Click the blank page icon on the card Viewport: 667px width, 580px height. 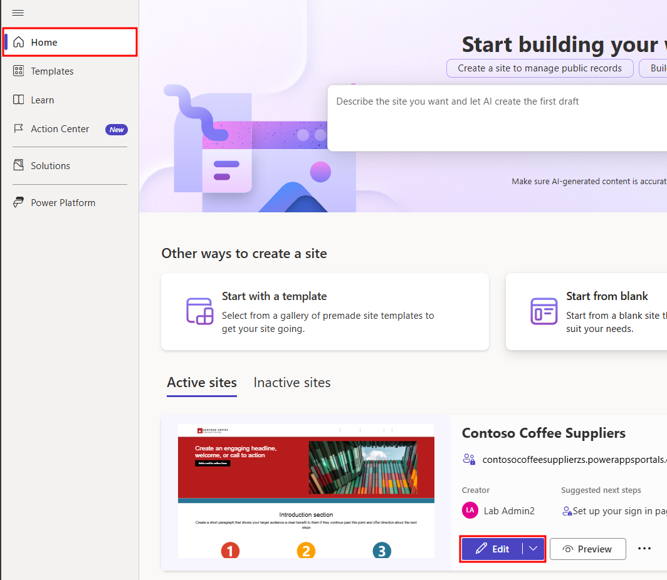(544, 311)
